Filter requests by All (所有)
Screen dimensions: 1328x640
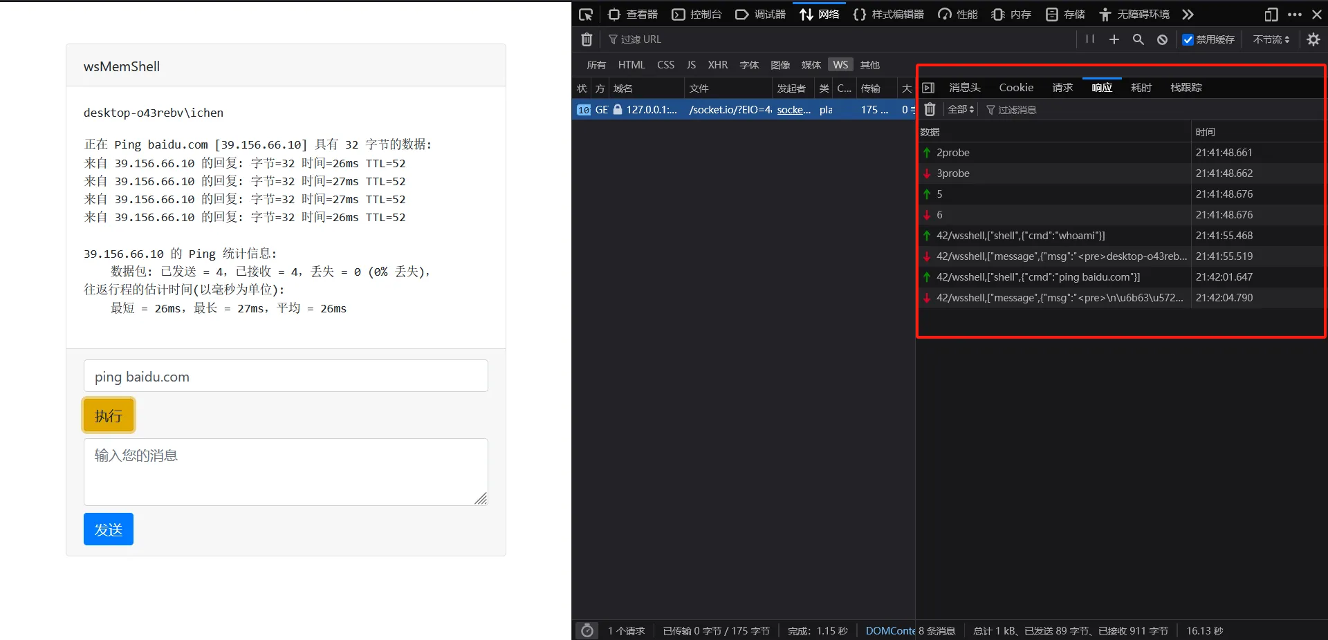tap(596, 65)
